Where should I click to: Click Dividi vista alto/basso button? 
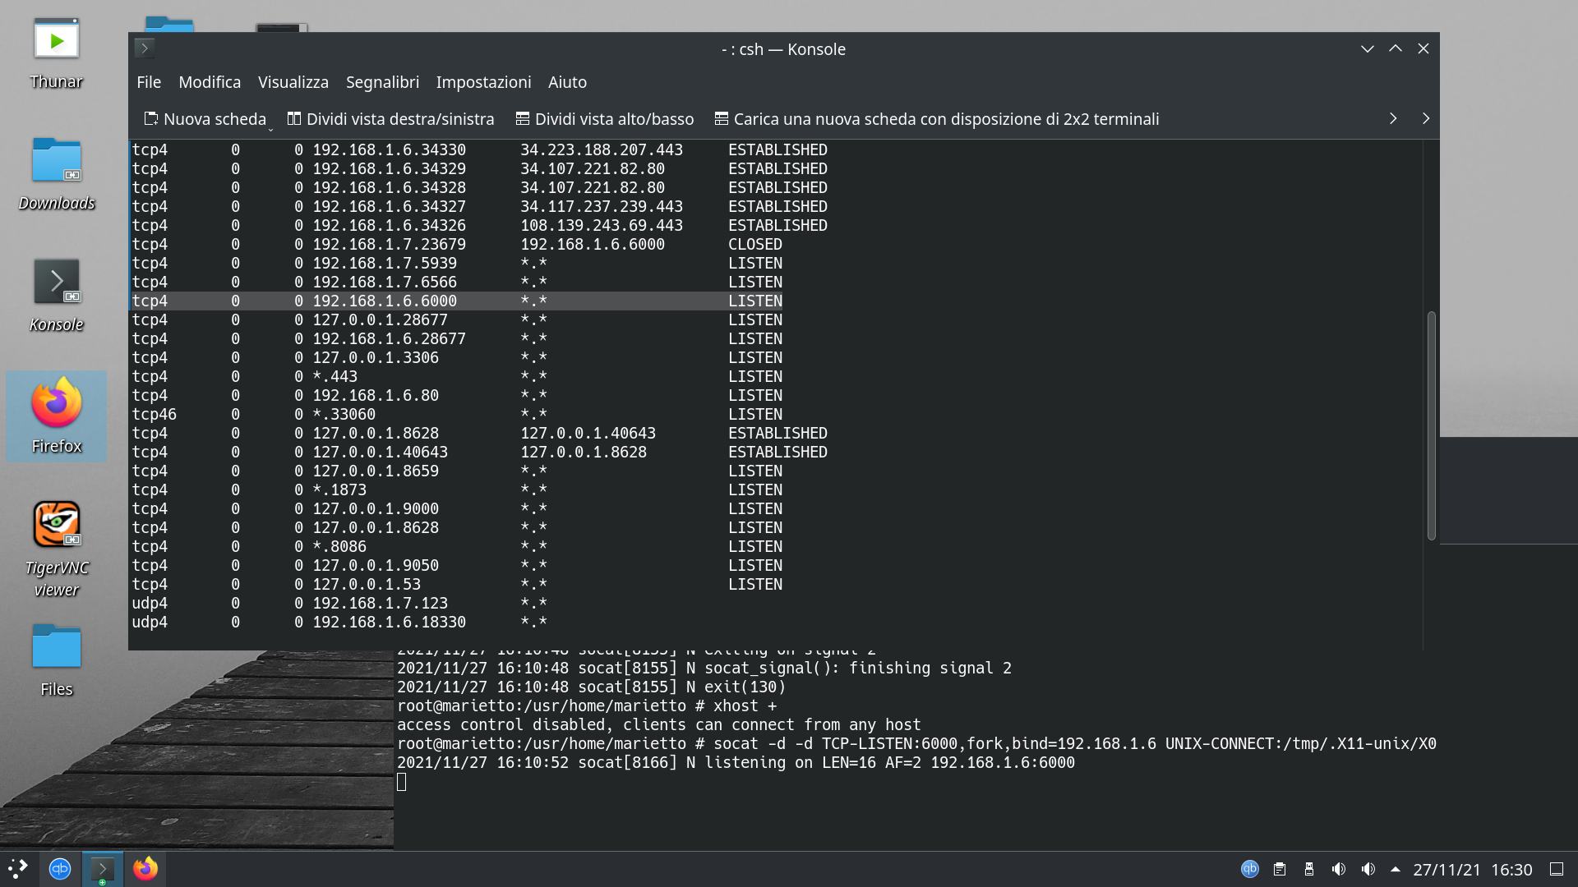(604, 119)
